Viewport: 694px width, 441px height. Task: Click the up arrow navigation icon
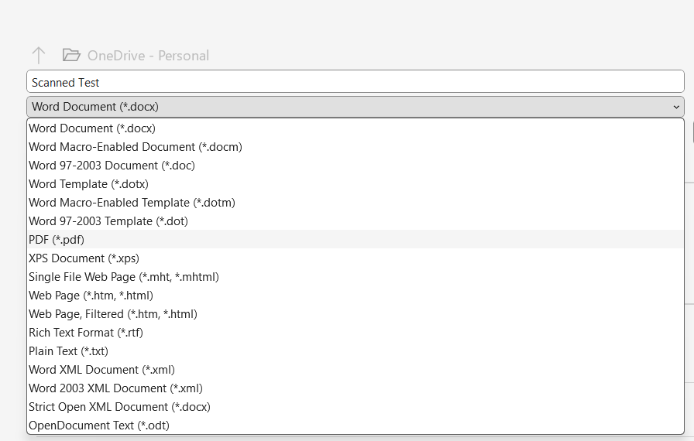tap(38, 56)
